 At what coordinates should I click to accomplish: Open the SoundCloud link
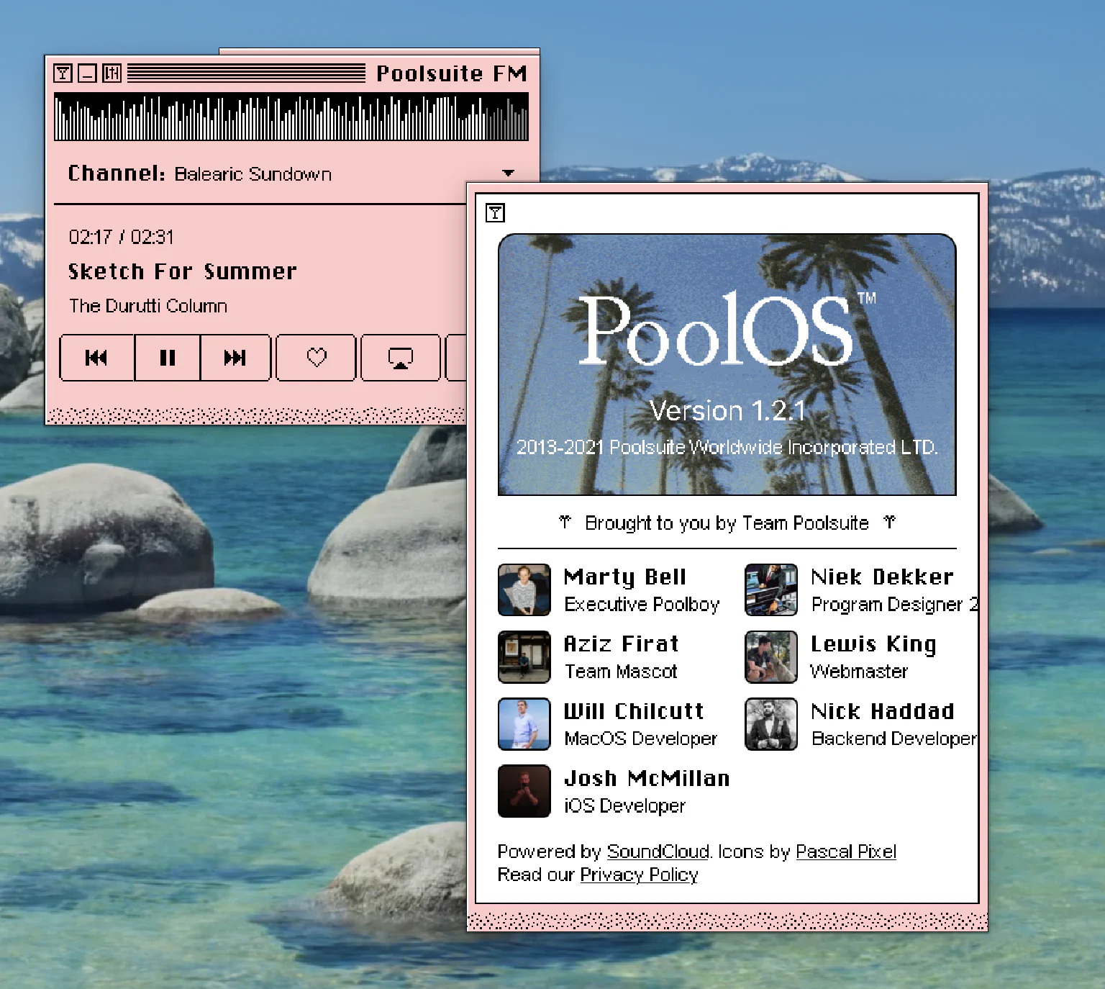[x=658, y=852]
